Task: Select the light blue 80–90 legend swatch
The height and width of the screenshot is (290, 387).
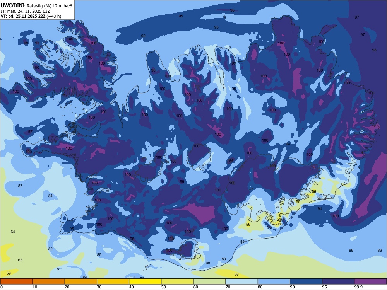Action: [274, 281]
